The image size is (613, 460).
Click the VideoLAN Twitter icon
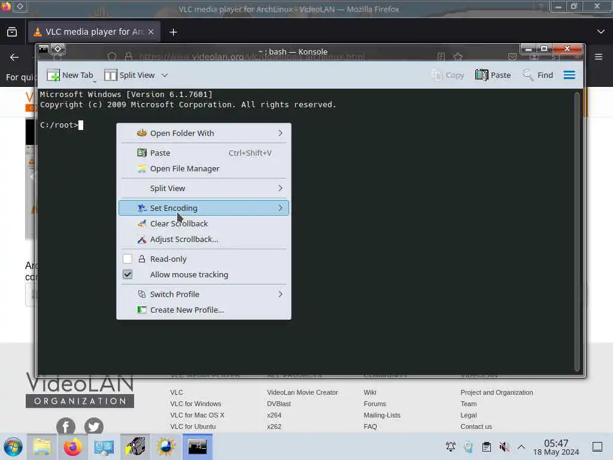[x=94, y=426]
